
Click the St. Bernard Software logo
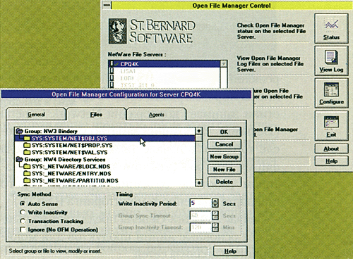[x=152, y=32]
